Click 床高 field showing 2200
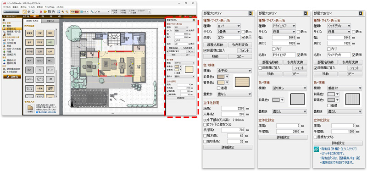This screenshot has width=367, height=171. pos(234,108)
